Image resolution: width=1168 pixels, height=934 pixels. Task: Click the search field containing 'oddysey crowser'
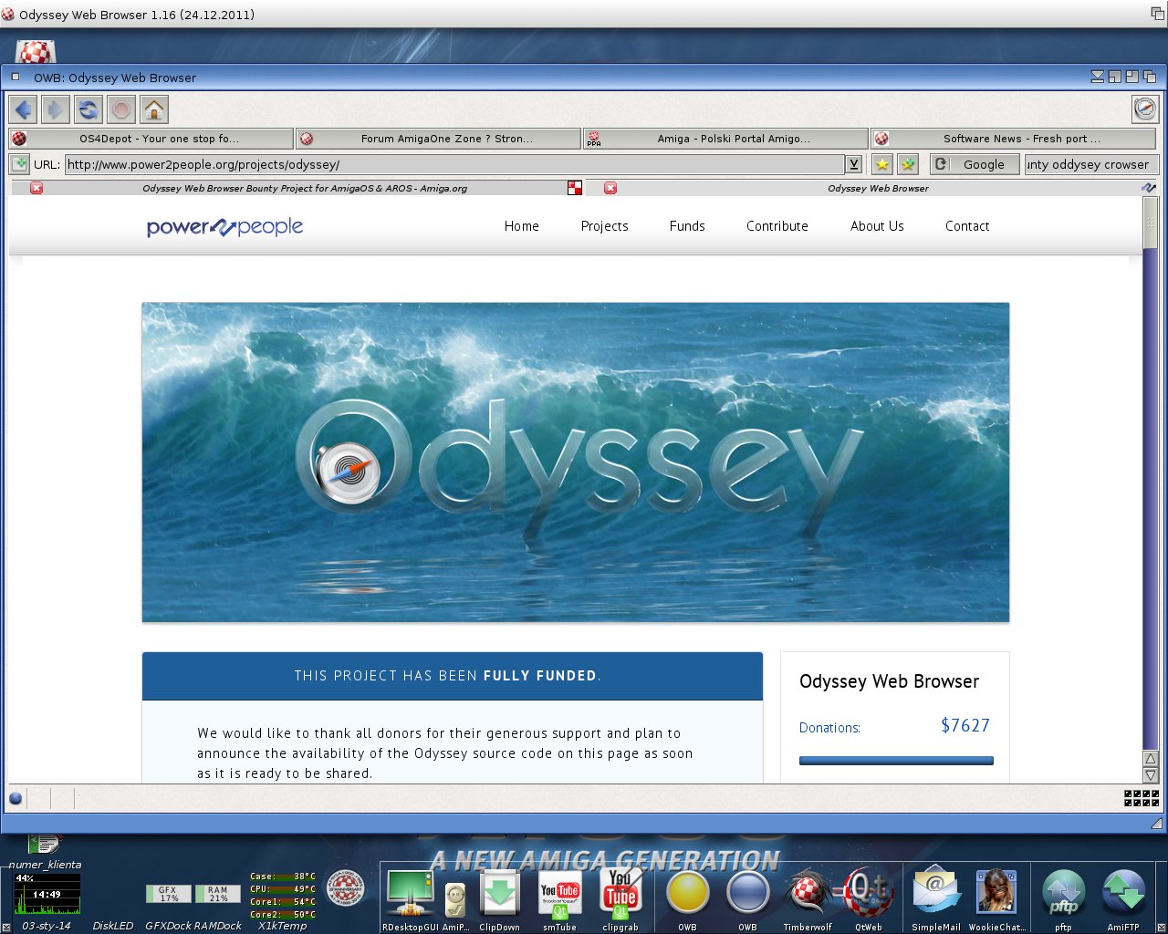click(x=1091, y=164)
